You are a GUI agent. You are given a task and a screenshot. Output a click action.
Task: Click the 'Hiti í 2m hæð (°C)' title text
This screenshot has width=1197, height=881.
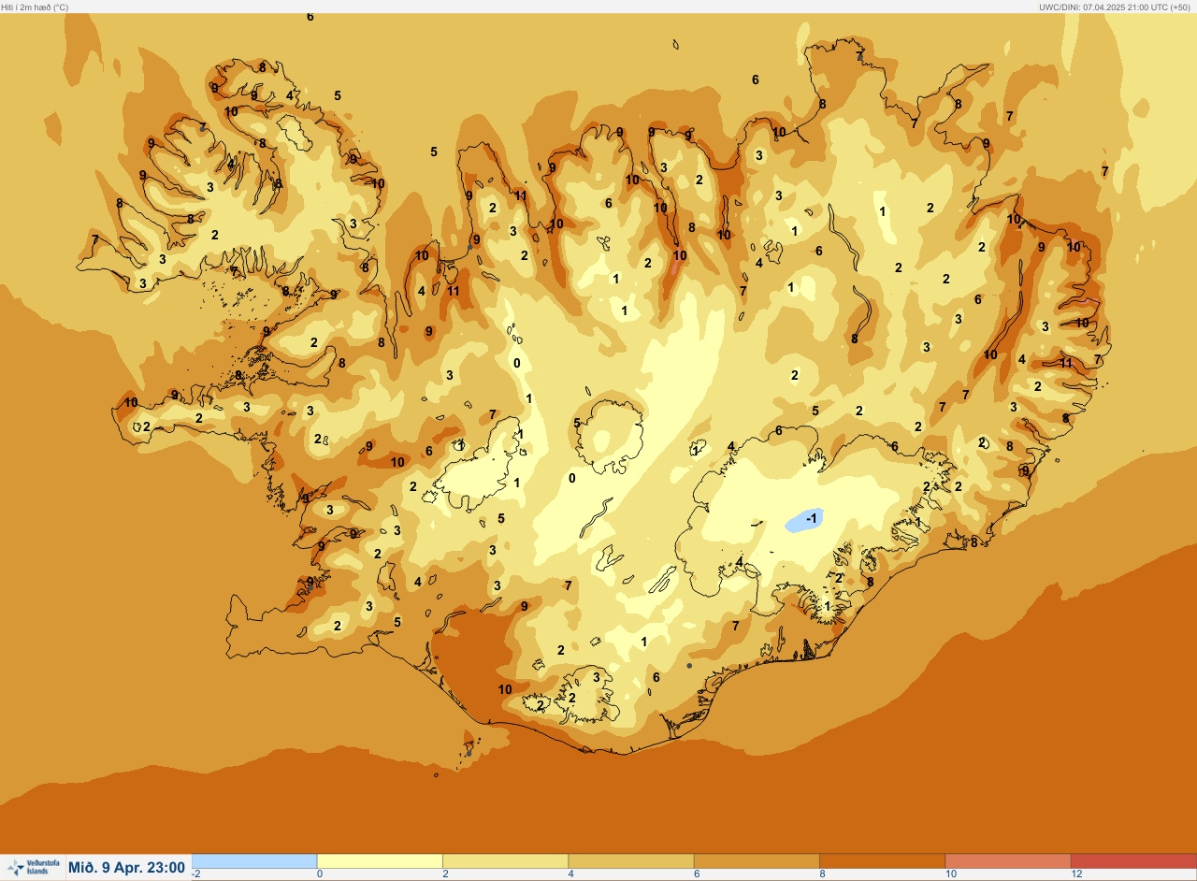click(x=35, y=7)
